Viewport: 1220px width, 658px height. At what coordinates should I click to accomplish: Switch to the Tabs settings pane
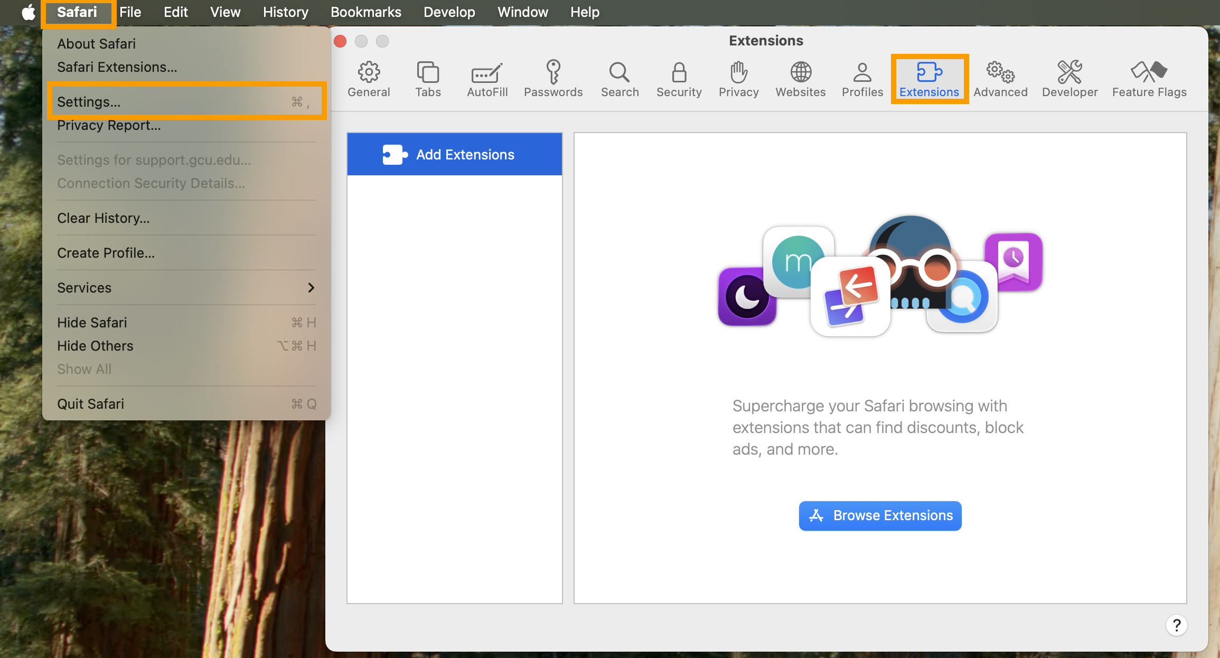coord(428,79)
